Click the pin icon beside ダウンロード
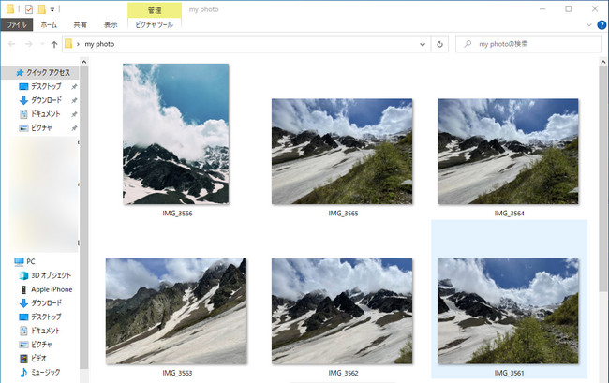 click(x=74, y=100)
